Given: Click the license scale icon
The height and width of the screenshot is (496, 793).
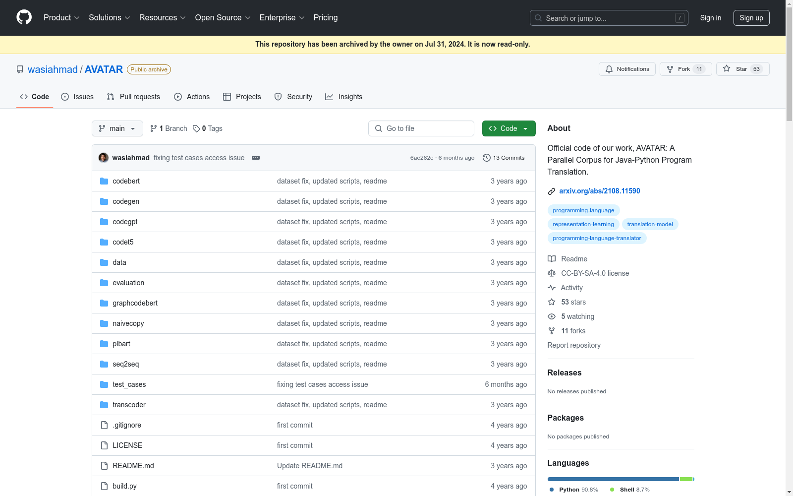Looking at the screenshot, I should [552, 273].
